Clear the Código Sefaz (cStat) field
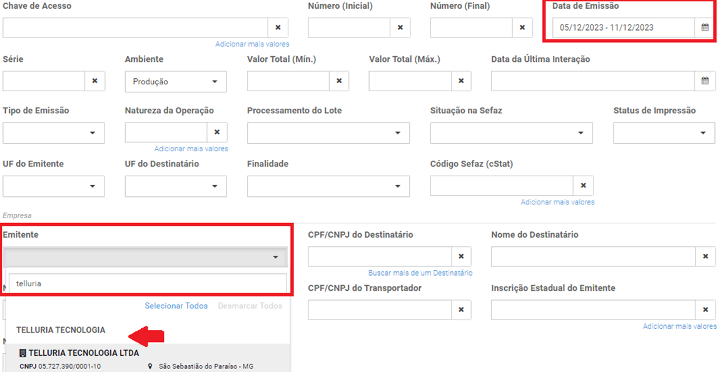Screen dimensions: 720x372 [x=583, y=185]
